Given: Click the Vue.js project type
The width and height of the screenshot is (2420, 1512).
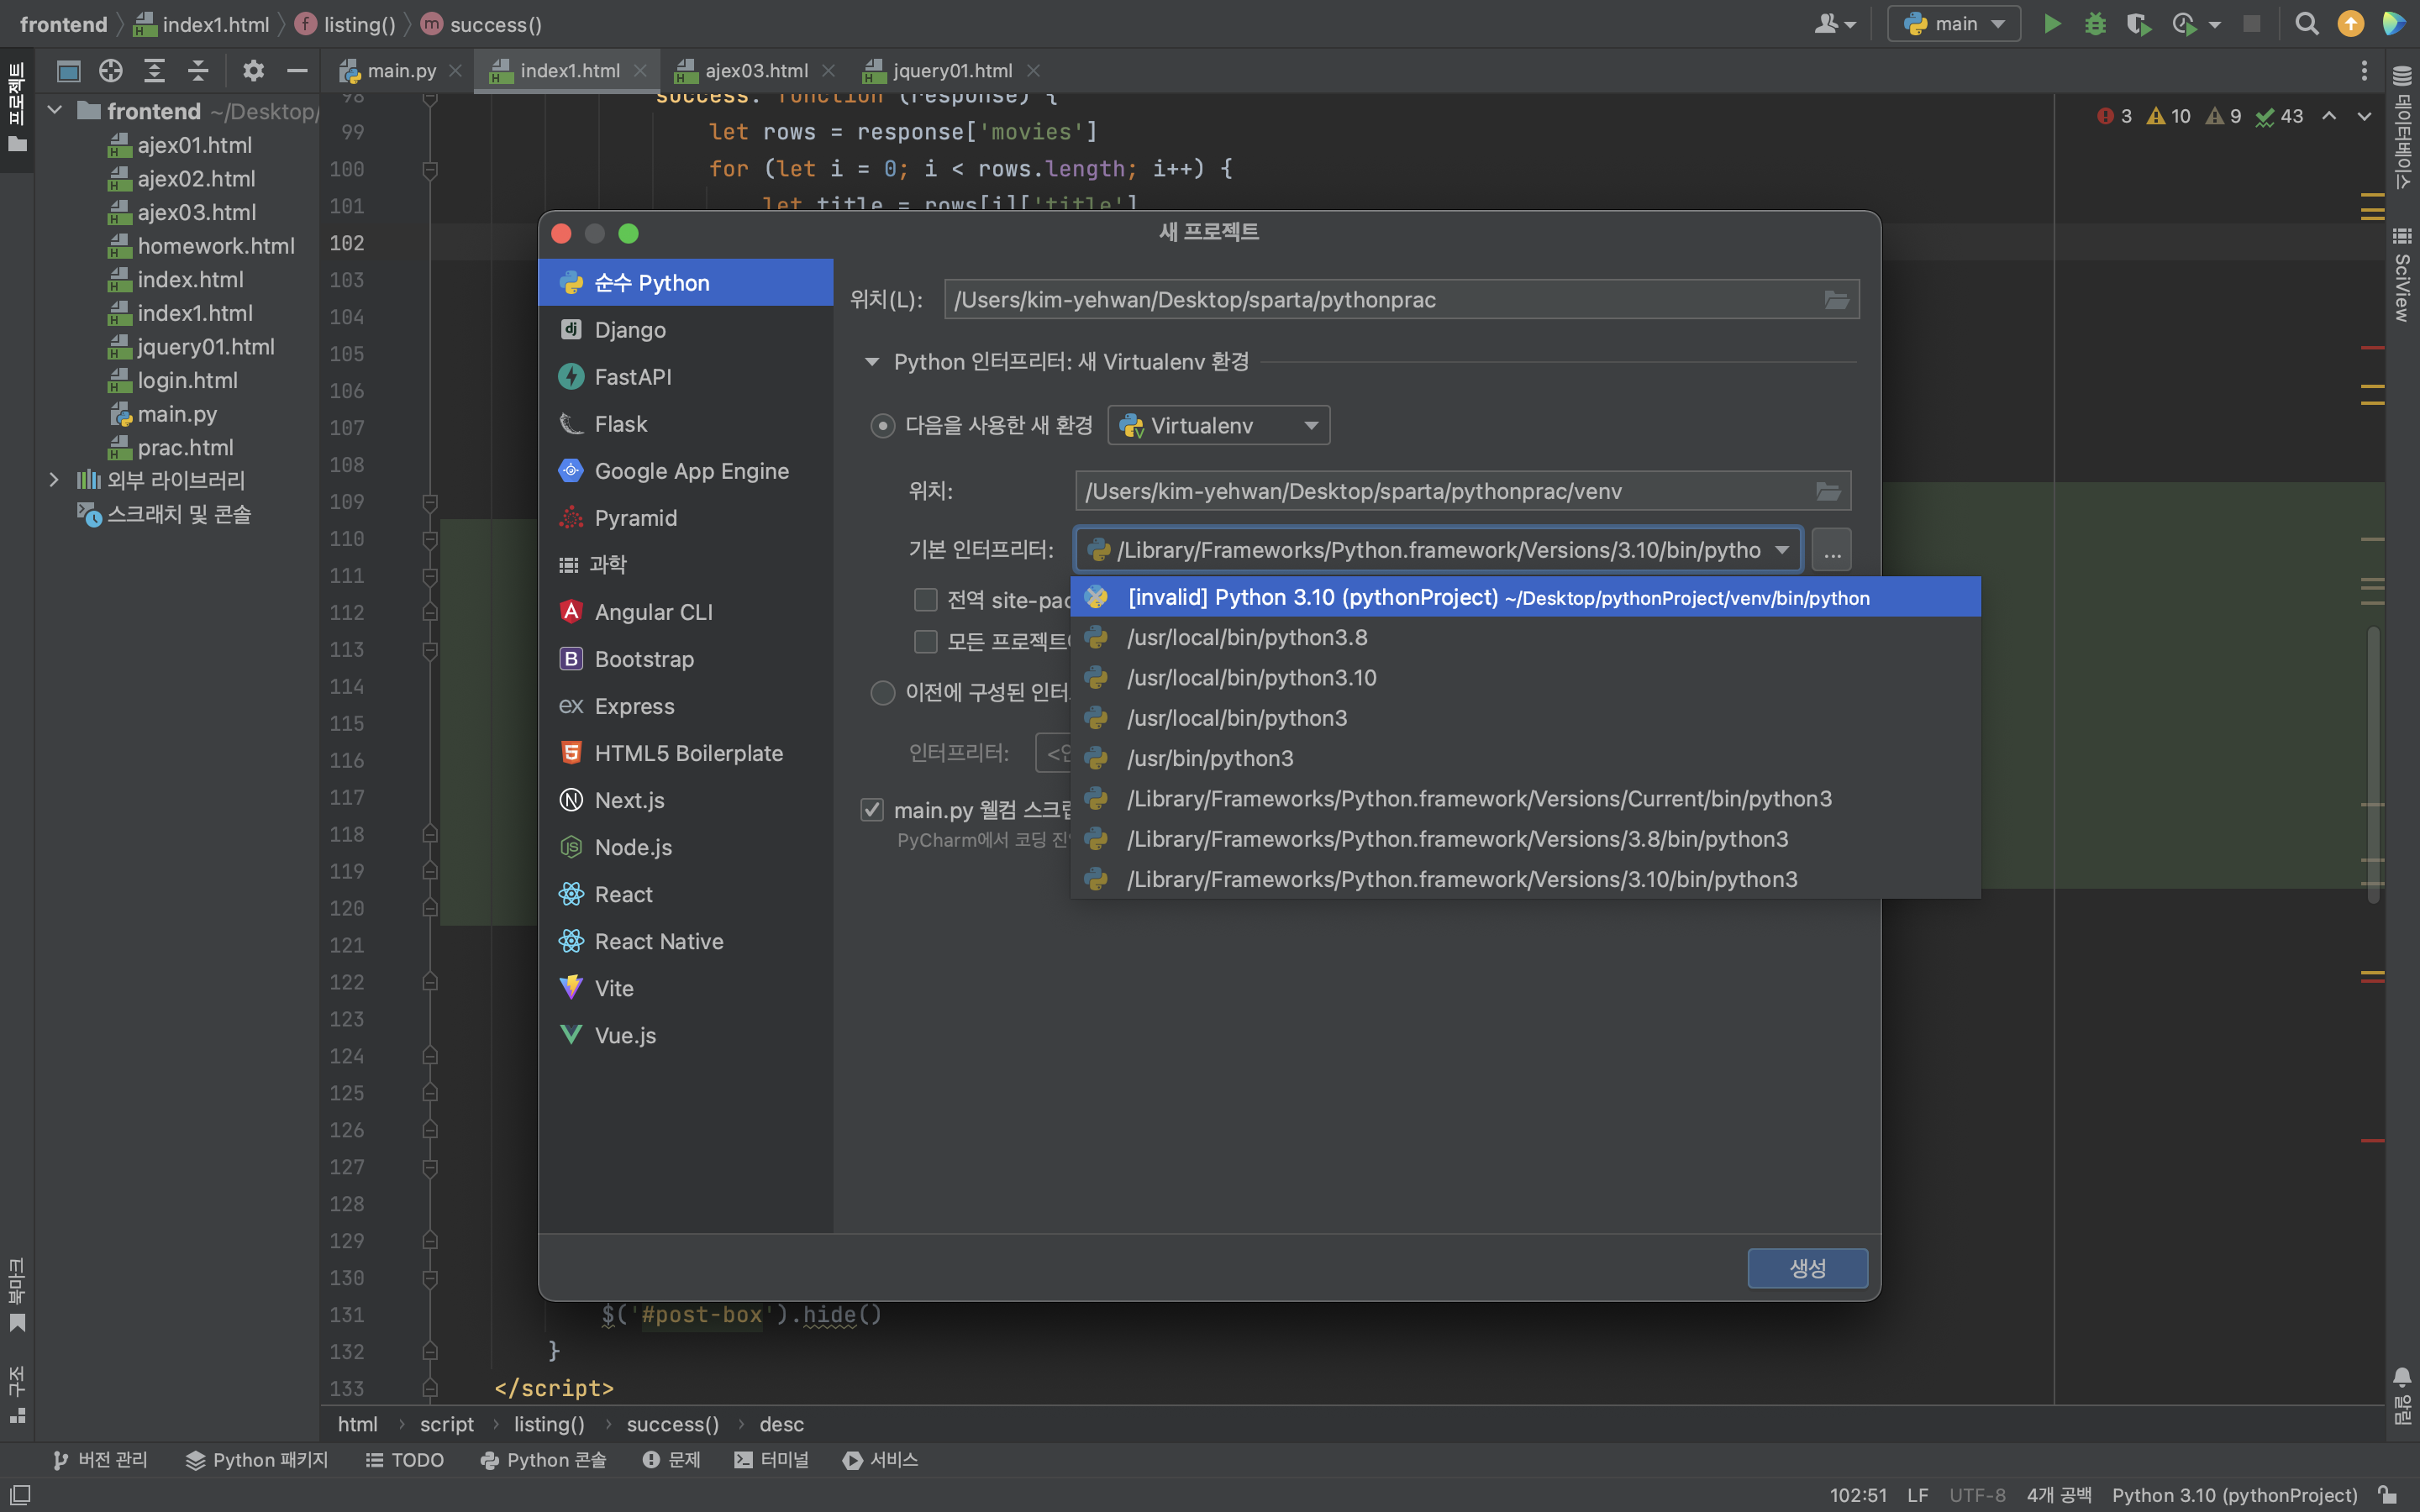Looking at the screenshot, I should [x=686, y=1035].
